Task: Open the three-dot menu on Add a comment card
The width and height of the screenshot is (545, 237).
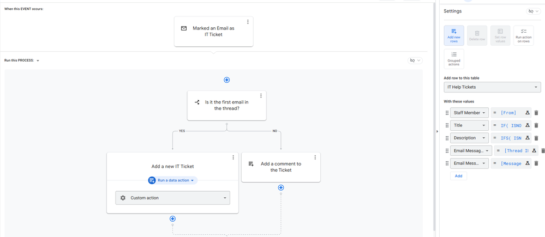Action: [x=315, y=157]
